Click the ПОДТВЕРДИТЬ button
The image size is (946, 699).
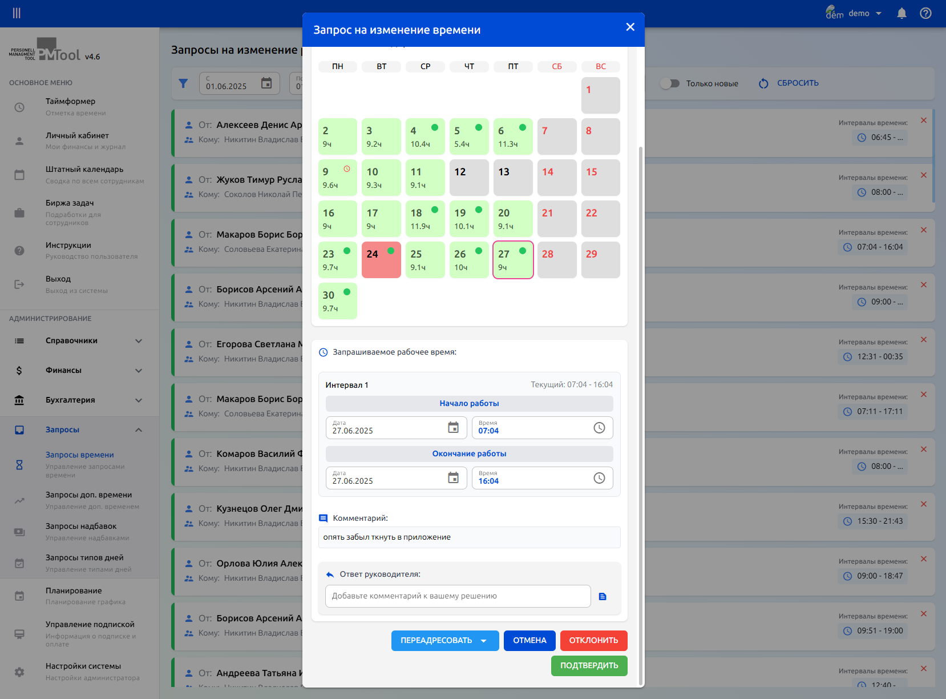click(x=589, y=666)
